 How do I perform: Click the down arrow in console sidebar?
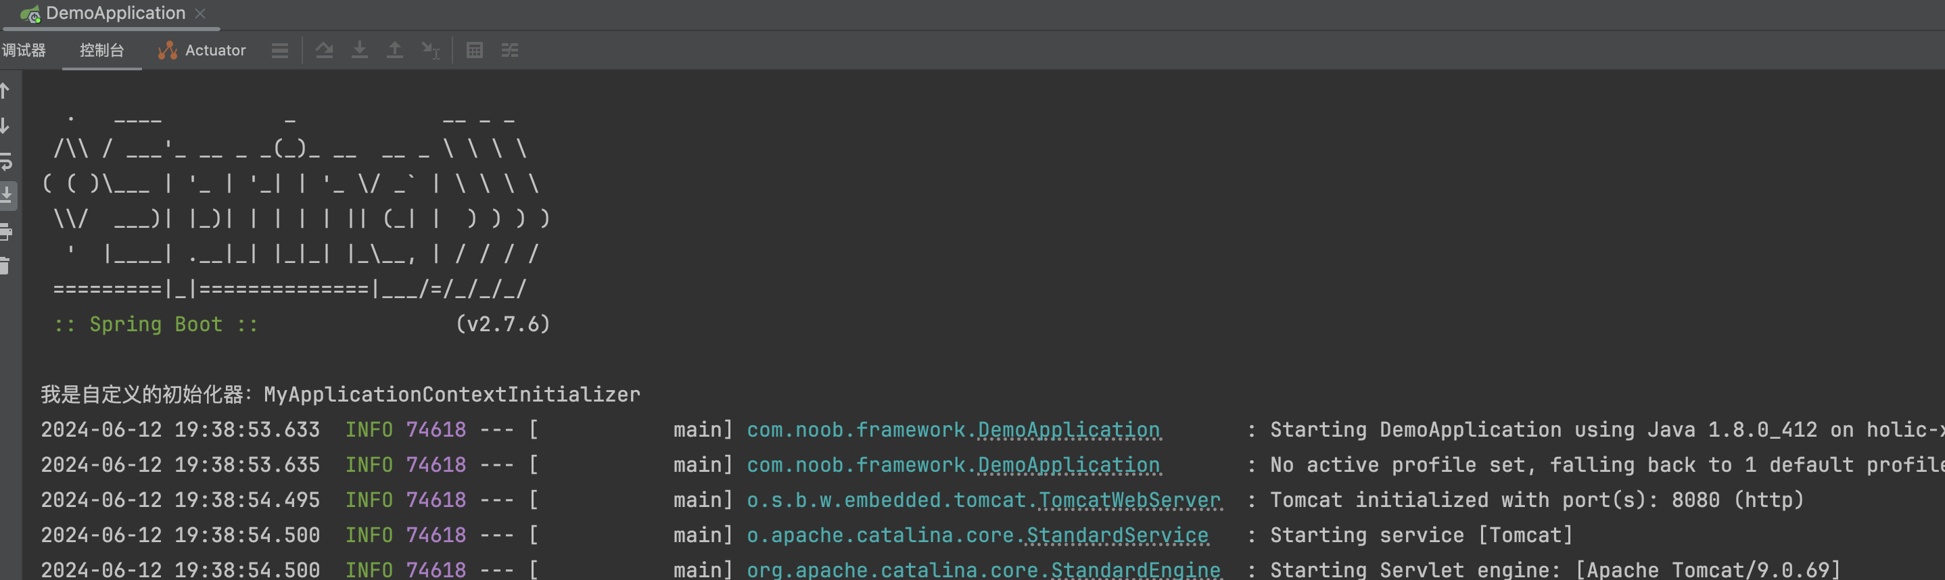pos(5,126)
